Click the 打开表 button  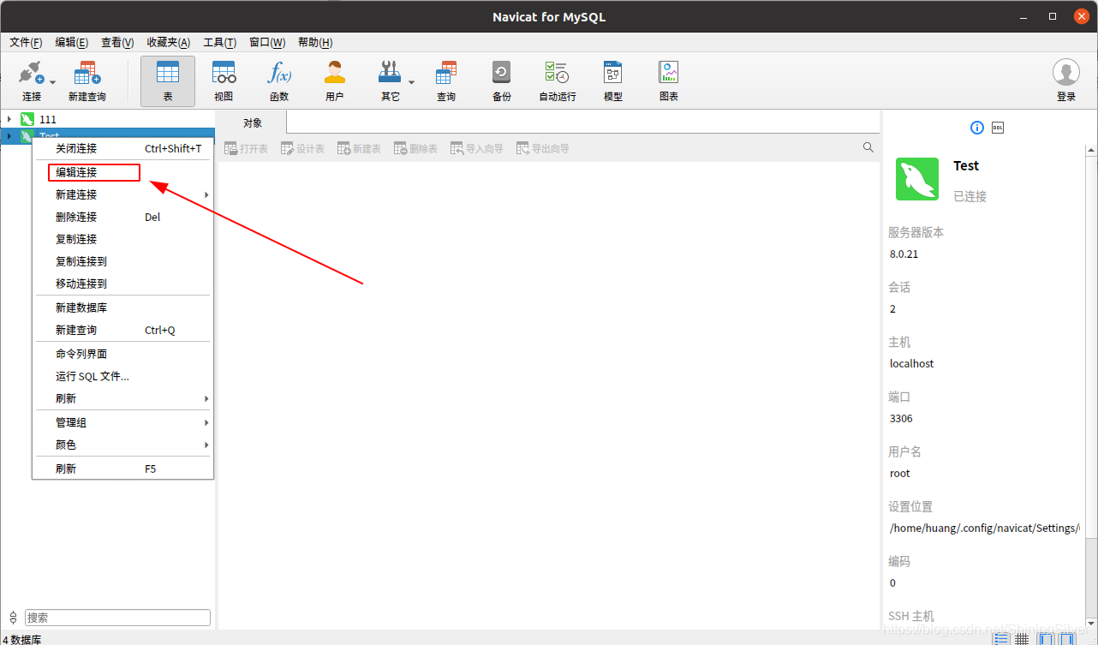tap(246, 148)
